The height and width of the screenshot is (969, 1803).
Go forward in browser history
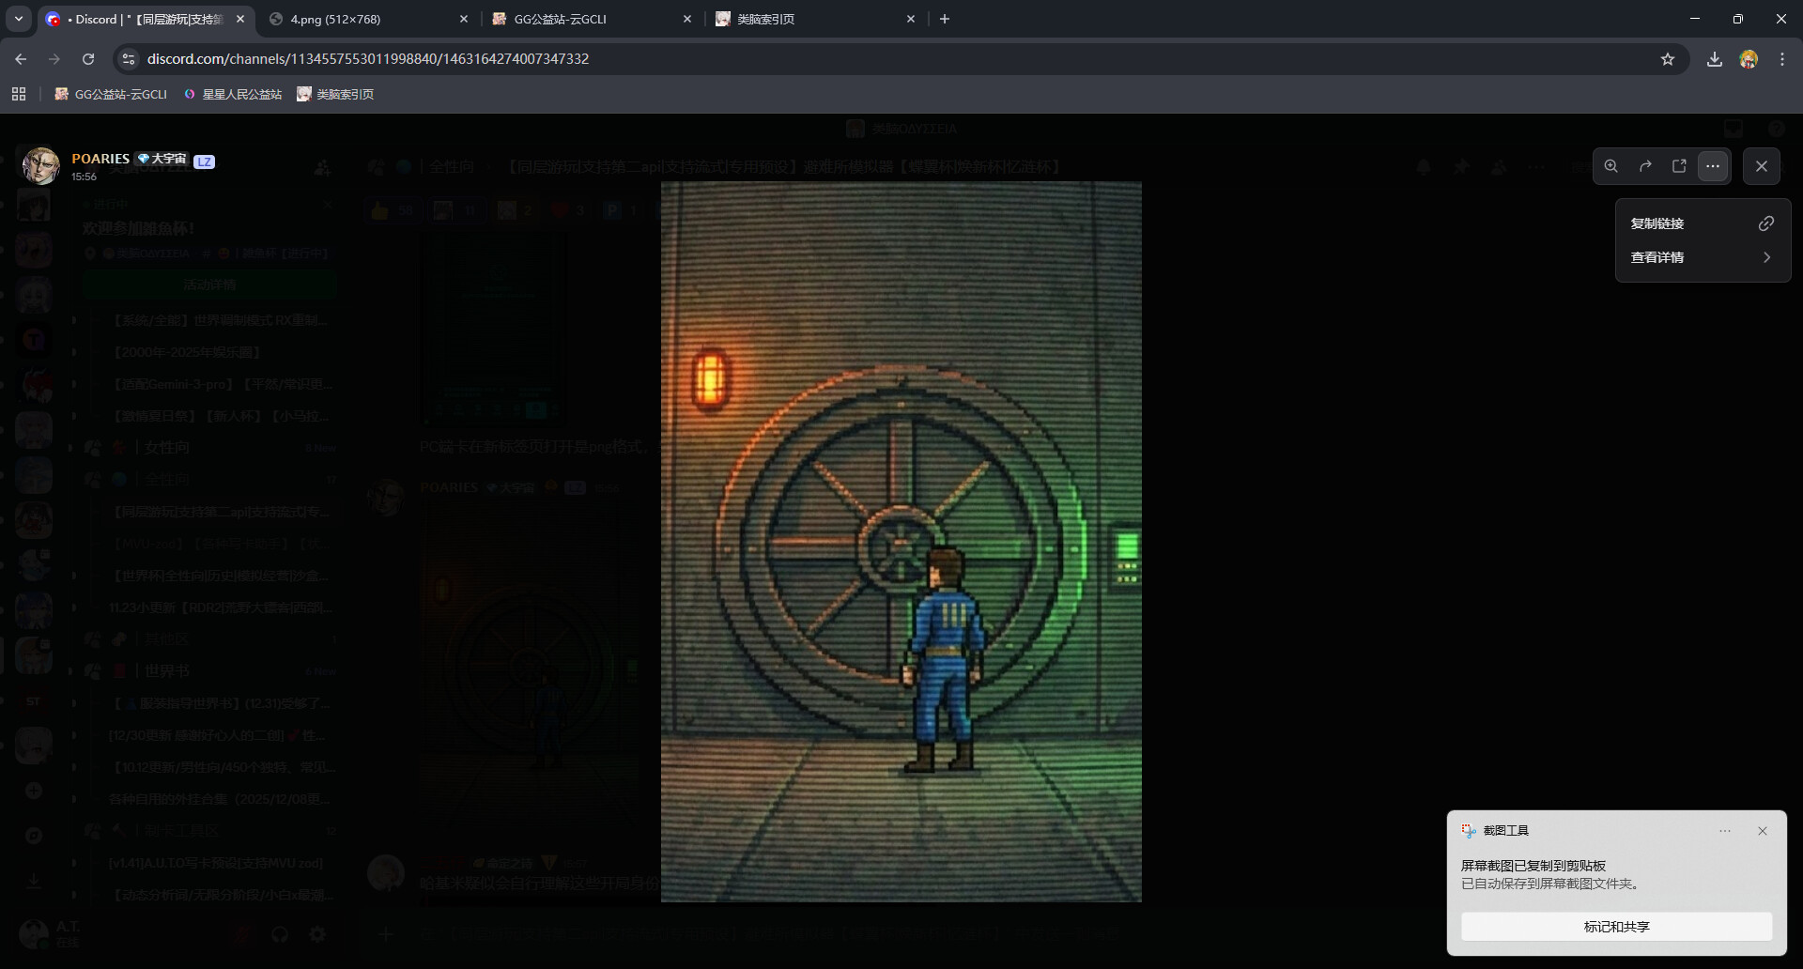tap(54, 59)
